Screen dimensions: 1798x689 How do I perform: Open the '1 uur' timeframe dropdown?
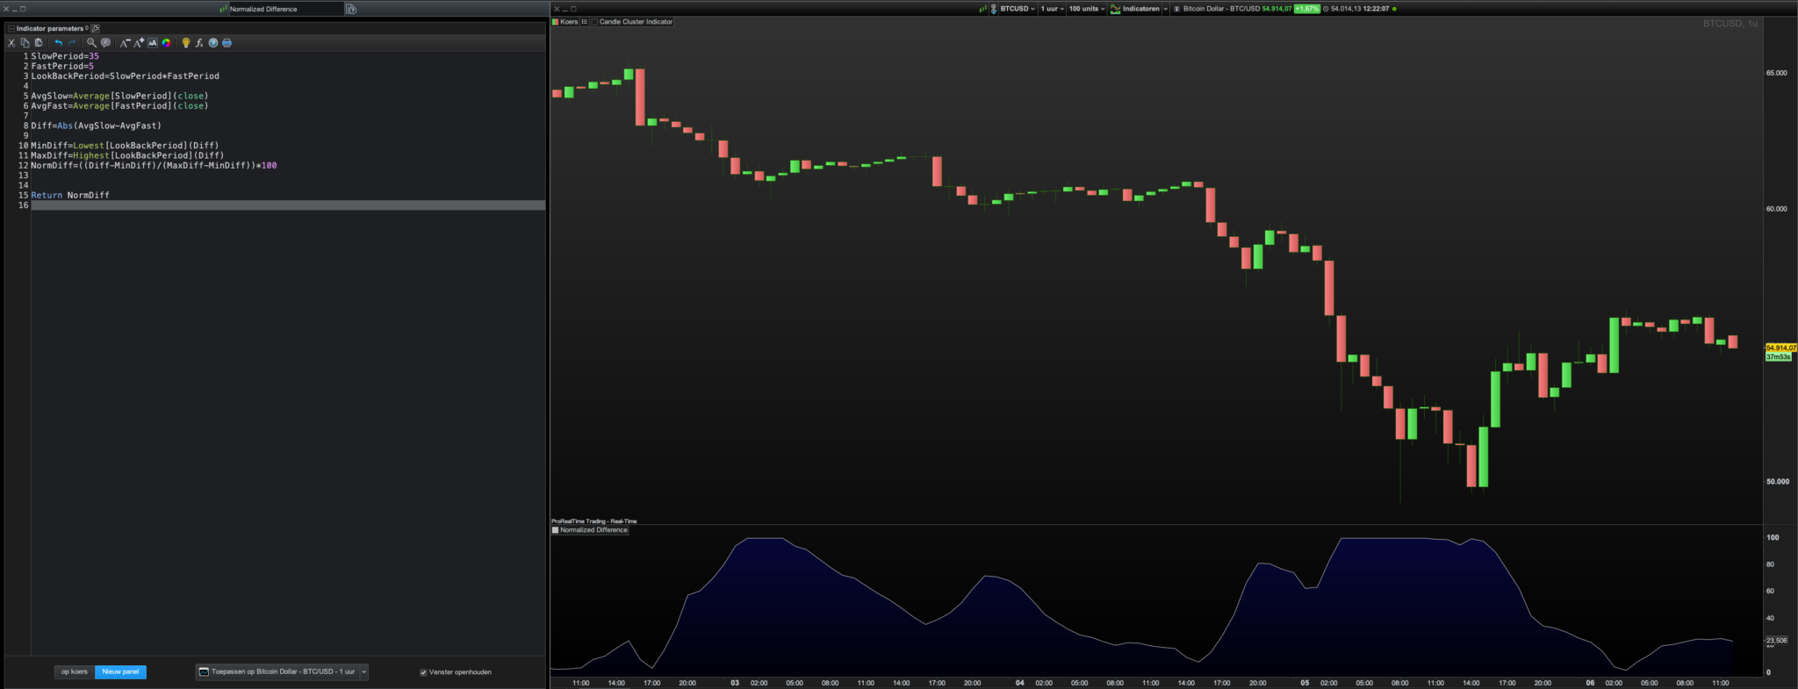point(1053,9)
